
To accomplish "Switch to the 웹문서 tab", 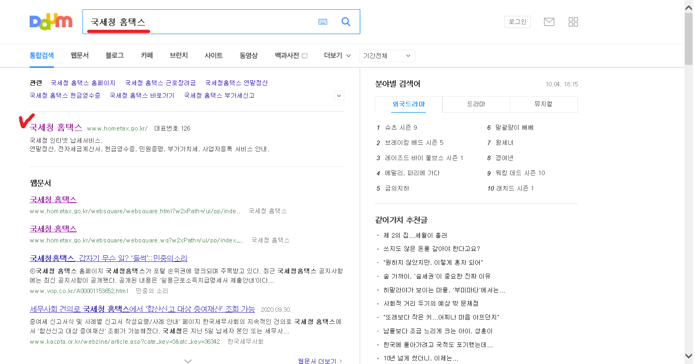I will click(80, 56).
